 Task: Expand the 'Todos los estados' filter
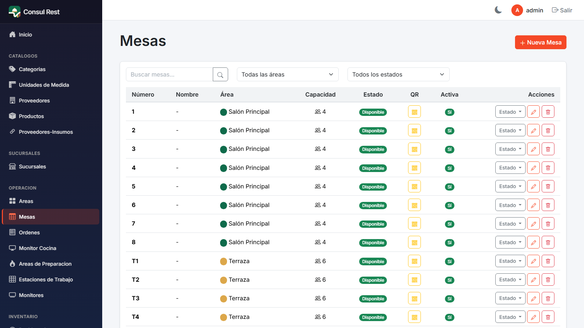(399, 74)
